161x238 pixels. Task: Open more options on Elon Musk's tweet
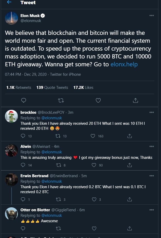pyautogui.click(x=152, y=15)
